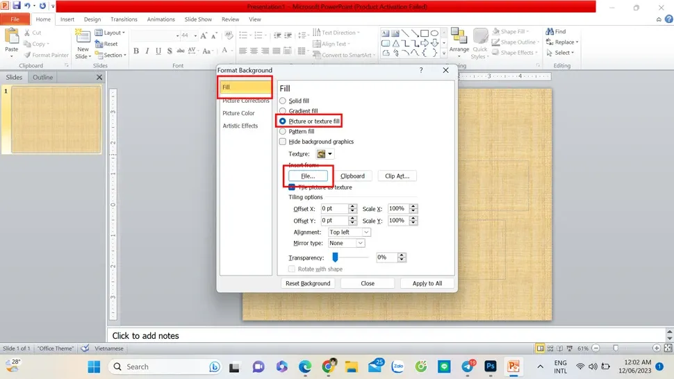Open Section dropdown in Slides group
The height and width of the screenshot is (379, 674).
click(110, 55)
